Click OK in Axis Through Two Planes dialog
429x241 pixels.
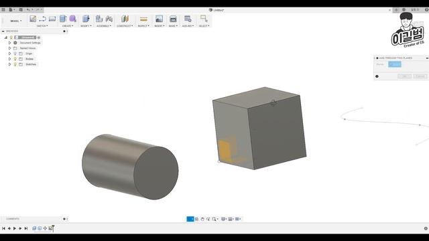pos(404,76)
